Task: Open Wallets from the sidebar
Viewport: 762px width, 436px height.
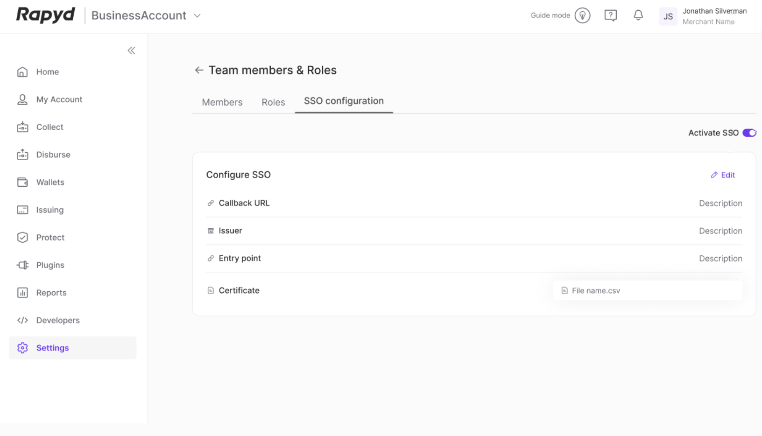Action: point(50,182)
